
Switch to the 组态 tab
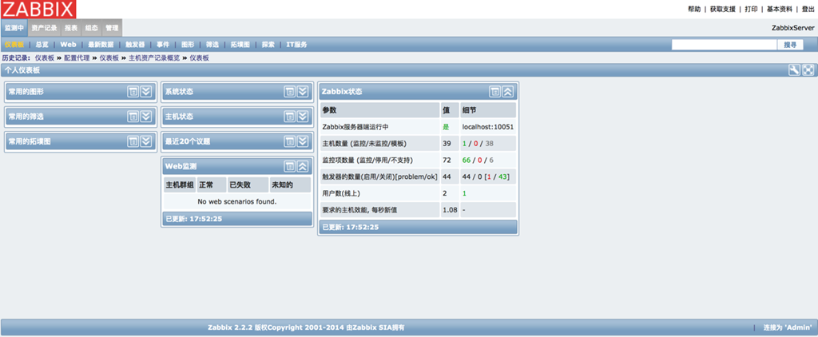point(91,28)
